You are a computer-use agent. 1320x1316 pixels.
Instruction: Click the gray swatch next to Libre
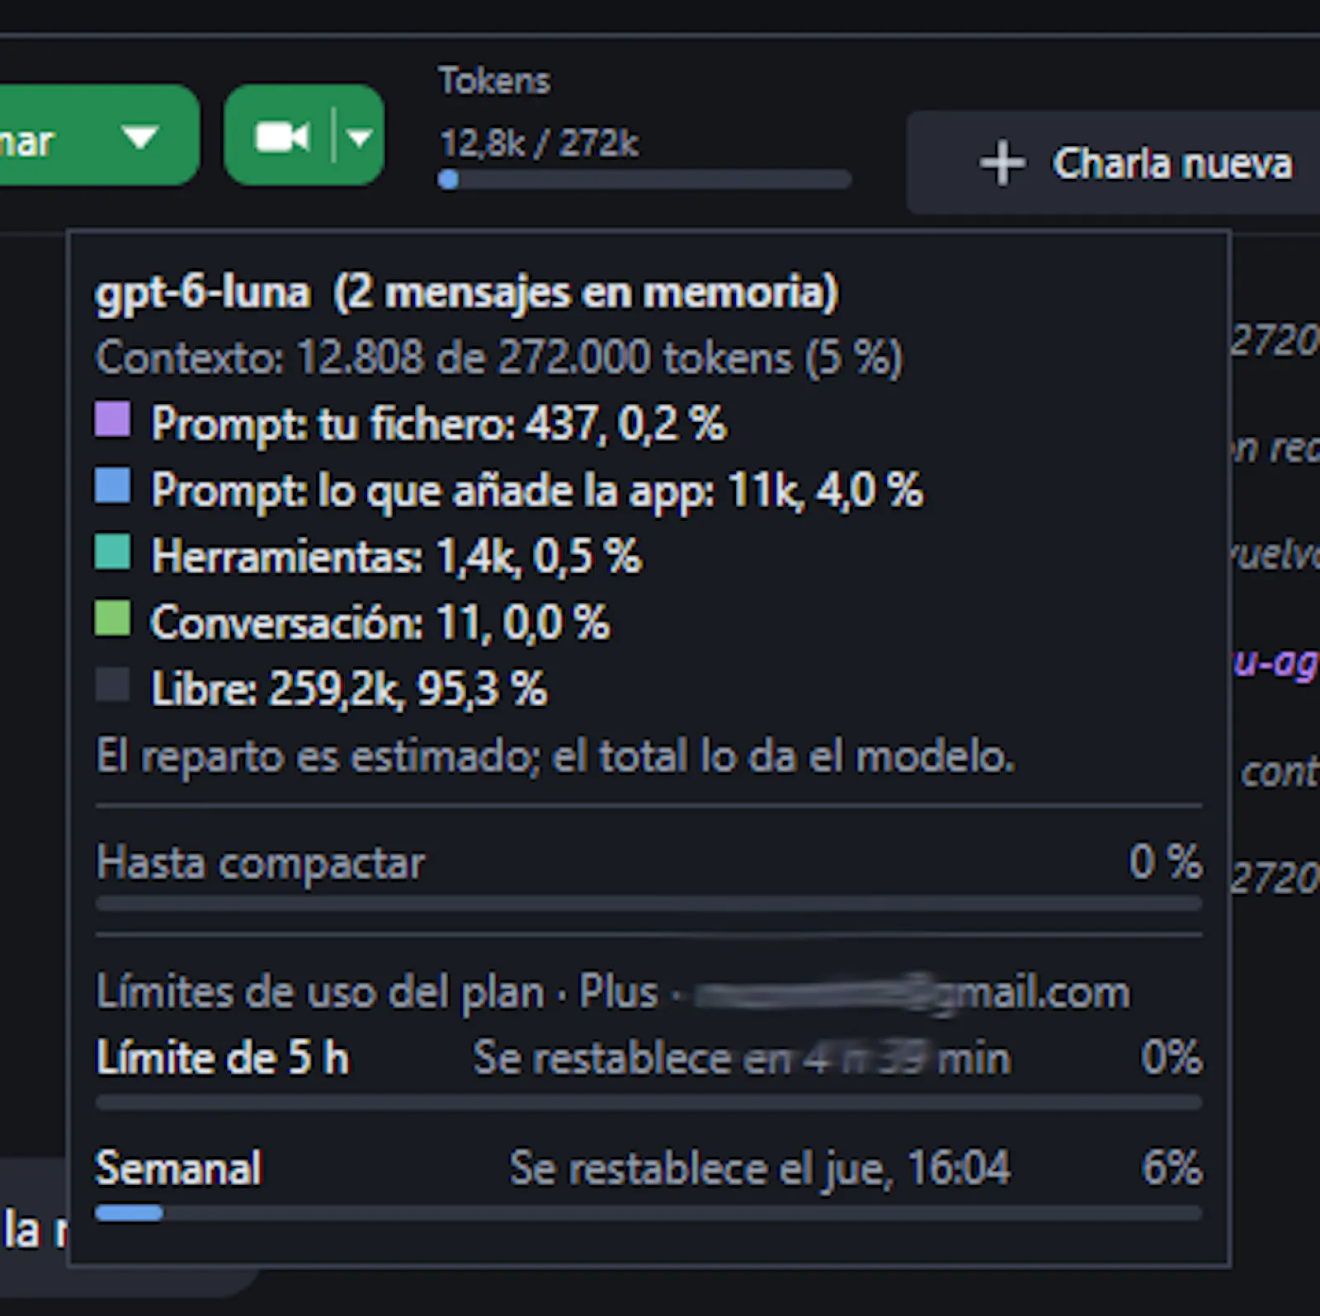point(113,684)
